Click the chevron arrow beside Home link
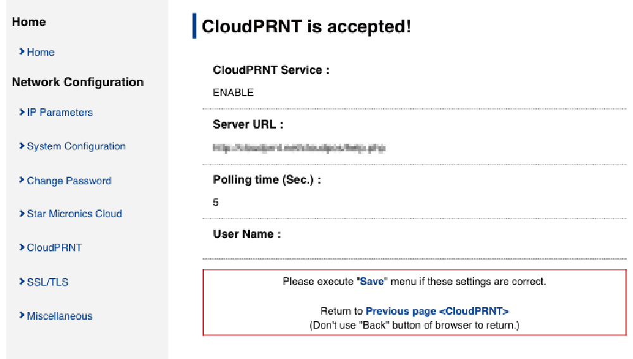This screenshot has width=633, height=359. [x=22, y=51]
